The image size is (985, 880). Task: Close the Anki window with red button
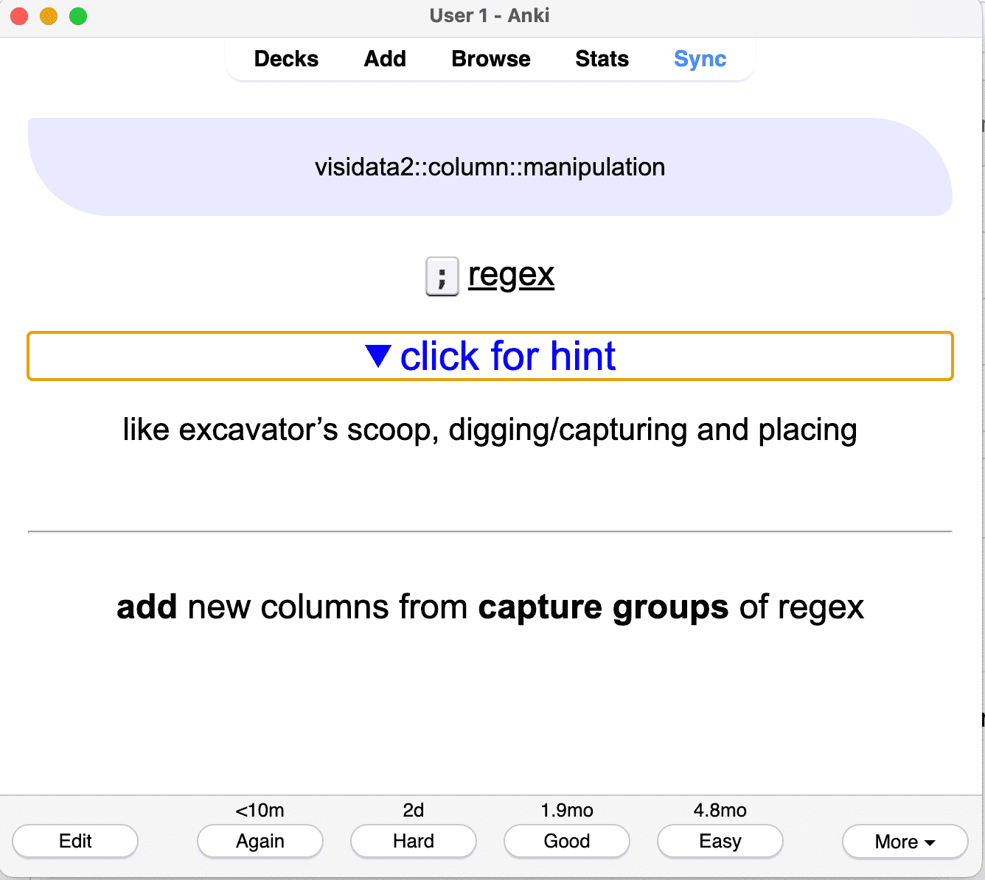pos(19,16)
